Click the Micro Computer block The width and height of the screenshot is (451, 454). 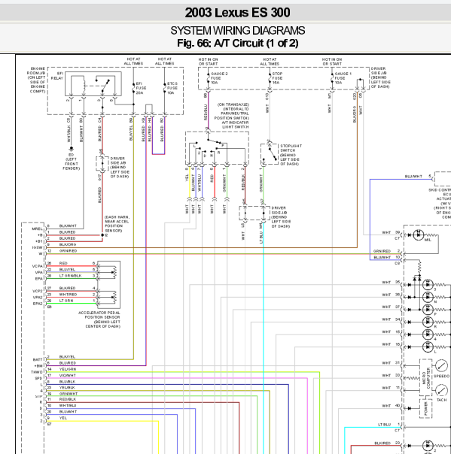coord(425,378)
